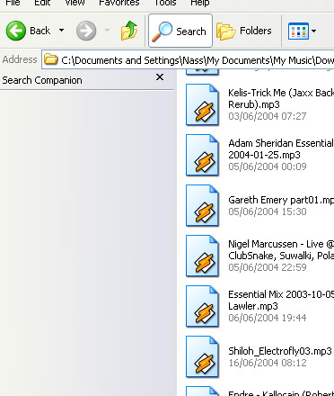The width and height of the screenshot is (334, 396).
Task: Expand the Views dropdown arrow
Action: click(x=313, y=31)
